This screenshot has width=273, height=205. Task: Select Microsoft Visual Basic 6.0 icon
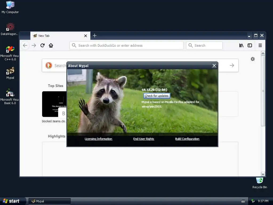click(x=10, y=97)
